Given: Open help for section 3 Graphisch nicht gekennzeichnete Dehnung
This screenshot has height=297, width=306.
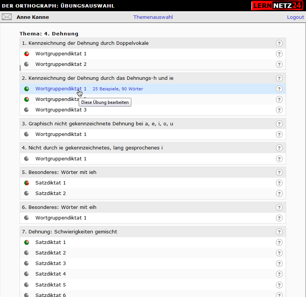Looking at the screenshot, I should pos(279,124).
